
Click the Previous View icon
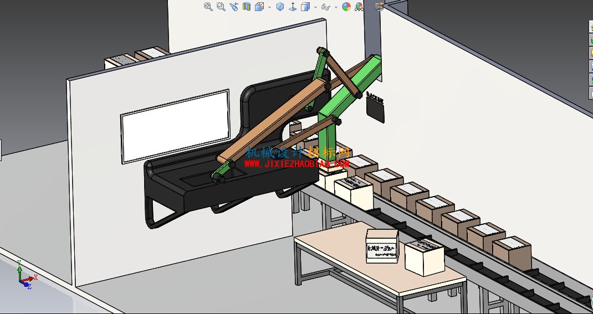click(x=234, y=7)
